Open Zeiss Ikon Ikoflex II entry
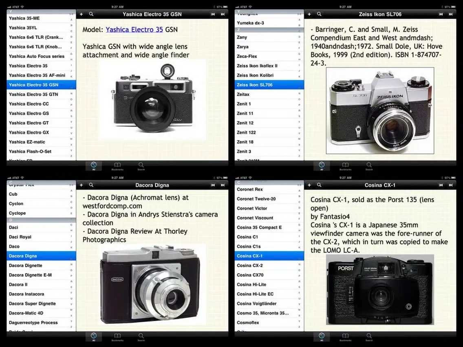Viewport: 463px width, 347px height. 269,66
